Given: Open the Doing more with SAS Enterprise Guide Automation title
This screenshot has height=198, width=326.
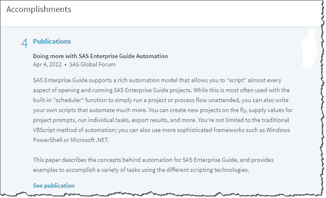Looking at the screenshot, I should click(100, 56).
